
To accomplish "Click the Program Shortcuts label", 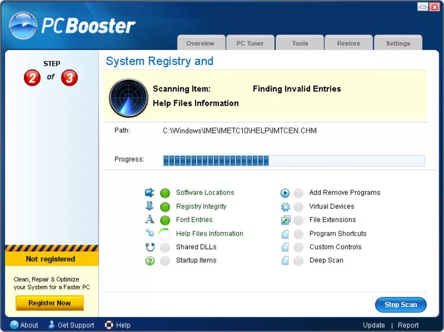I will pyautogui.click(x=338, y=234).
